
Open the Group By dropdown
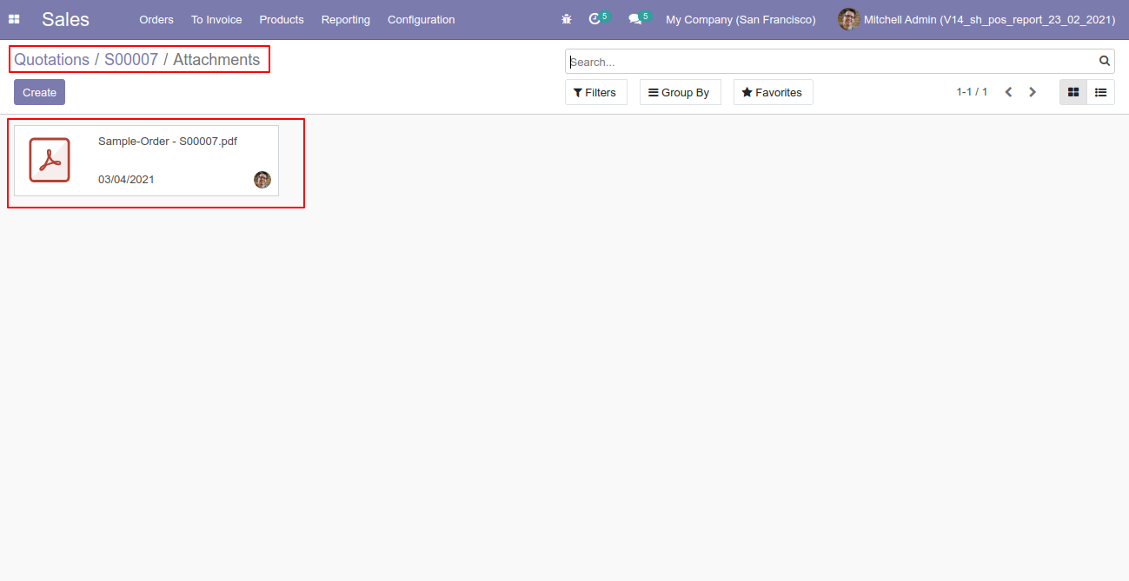[x=680, y=92]
